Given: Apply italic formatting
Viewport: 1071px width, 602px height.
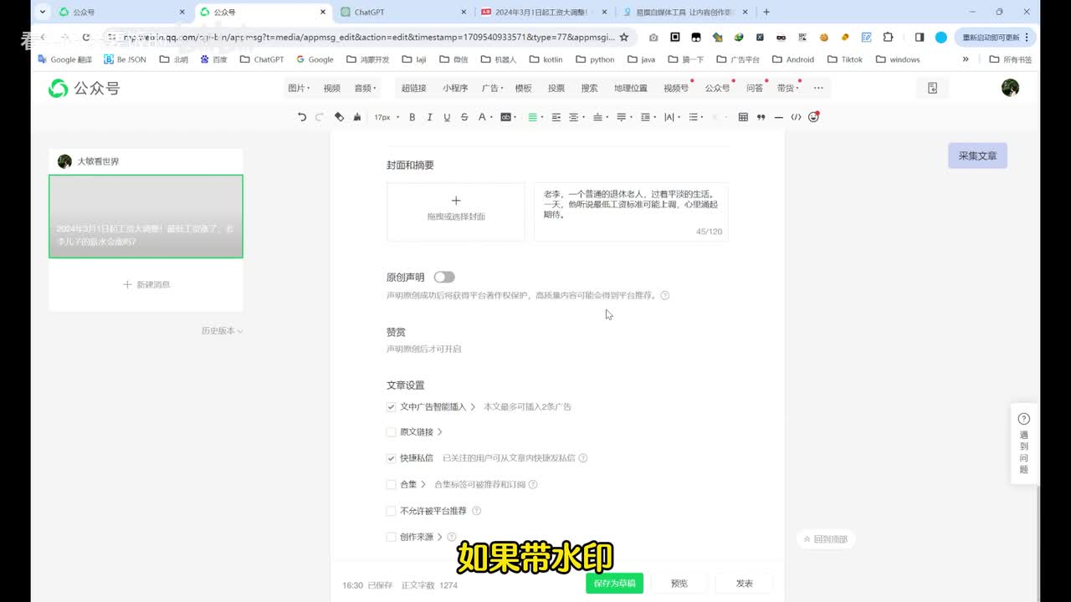Looking at the screenshot, I should pos(429,117).
